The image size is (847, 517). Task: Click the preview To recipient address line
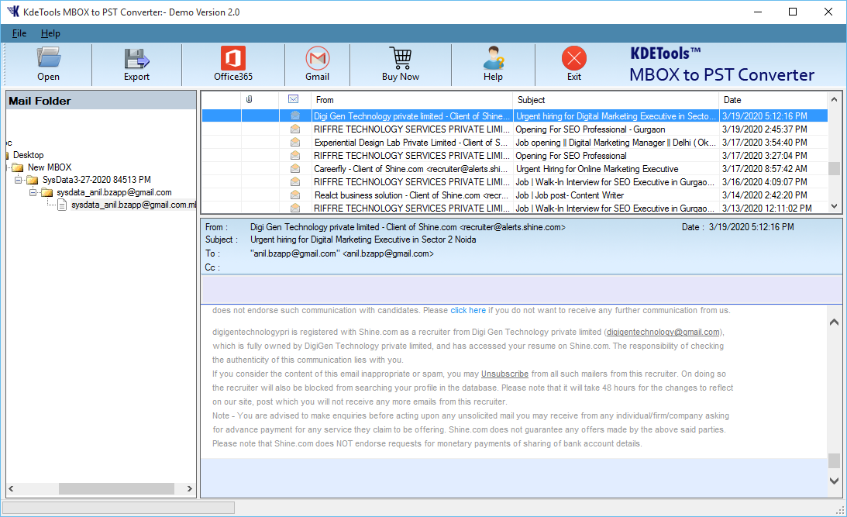tap(342, 253)
